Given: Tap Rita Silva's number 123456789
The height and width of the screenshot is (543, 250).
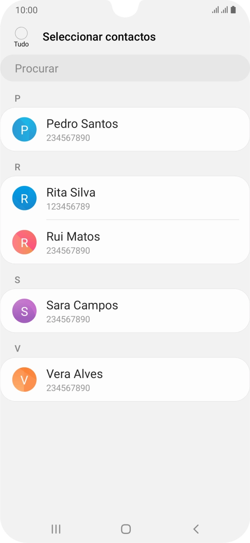Looking at the screenshot, I should 68,206.
